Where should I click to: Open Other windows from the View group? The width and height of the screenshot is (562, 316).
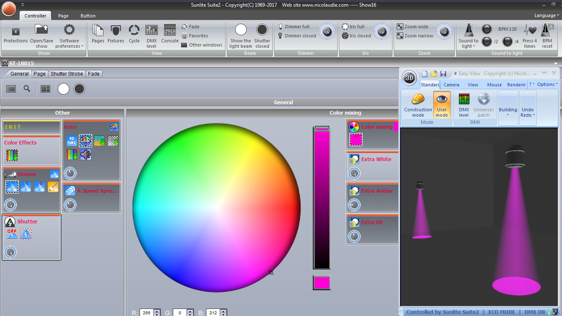point(202,45)
